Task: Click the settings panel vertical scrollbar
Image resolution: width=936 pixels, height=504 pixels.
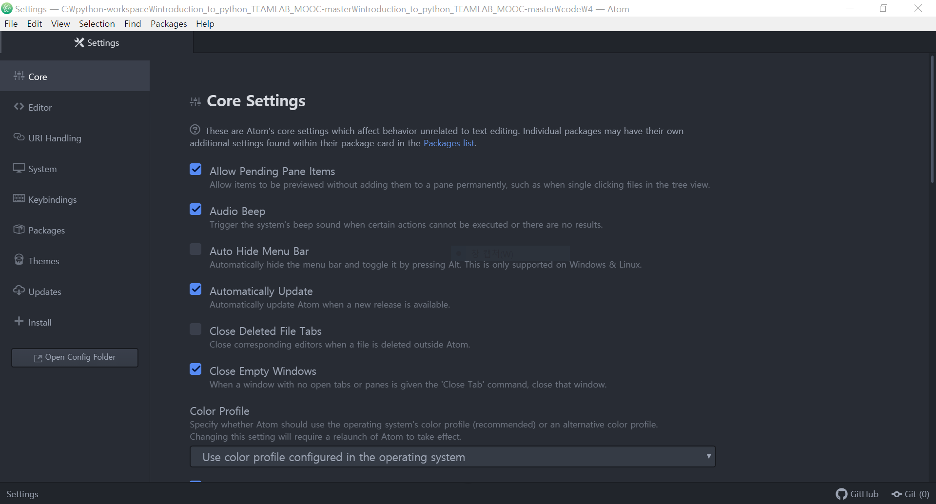Action: (932, 119)
